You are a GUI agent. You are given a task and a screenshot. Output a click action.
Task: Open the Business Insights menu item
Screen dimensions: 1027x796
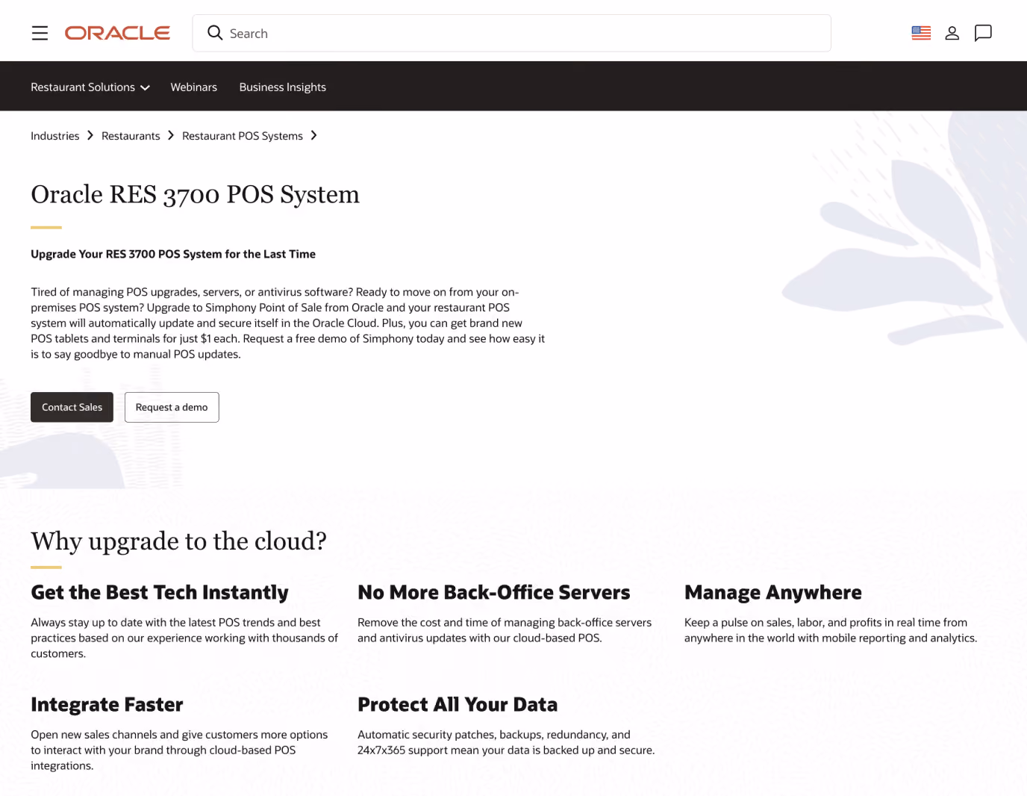[283, 87]
